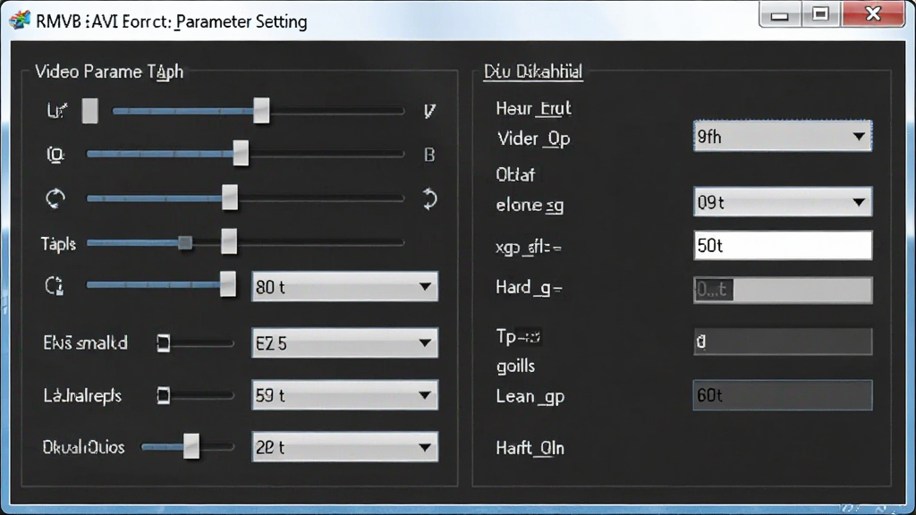The height and width of the screenshot is (515, 916).
Task: Expand the 20 t combo box
Action: [x=344, y=447]
